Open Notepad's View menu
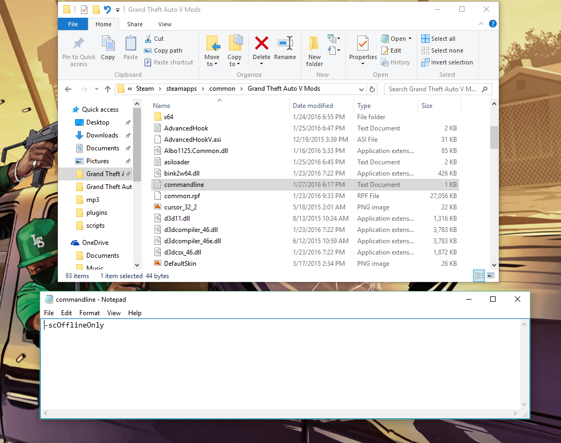Viewport: 561px width, 443px height. point(114,313)
